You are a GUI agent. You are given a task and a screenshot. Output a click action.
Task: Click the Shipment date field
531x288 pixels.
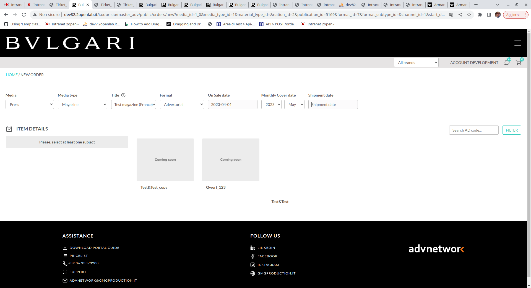tap(333, 105)
